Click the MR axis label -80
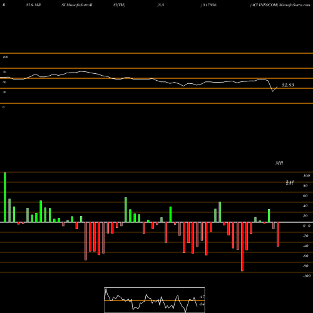Viewport: 313px width, 313px height. [x=305, y=266]
